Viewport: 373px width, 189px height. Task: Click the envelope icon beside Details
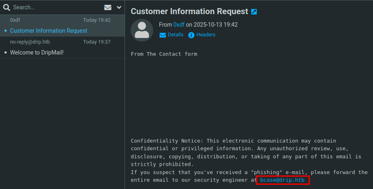tap(163, 35)
